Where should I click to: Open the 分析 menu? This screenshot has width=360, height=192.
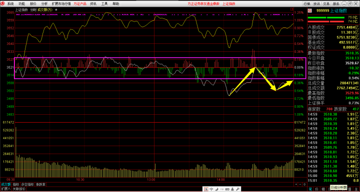44,4
